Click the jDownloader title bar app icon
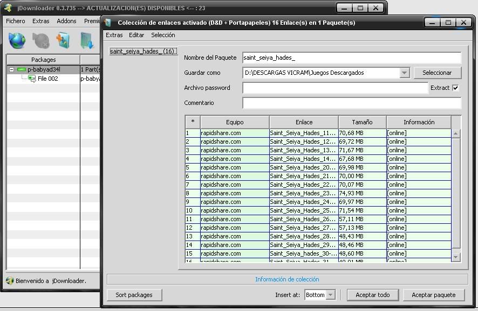Viewport: 478px width, 311px height. pyautogui.click(x=8, y=8)
